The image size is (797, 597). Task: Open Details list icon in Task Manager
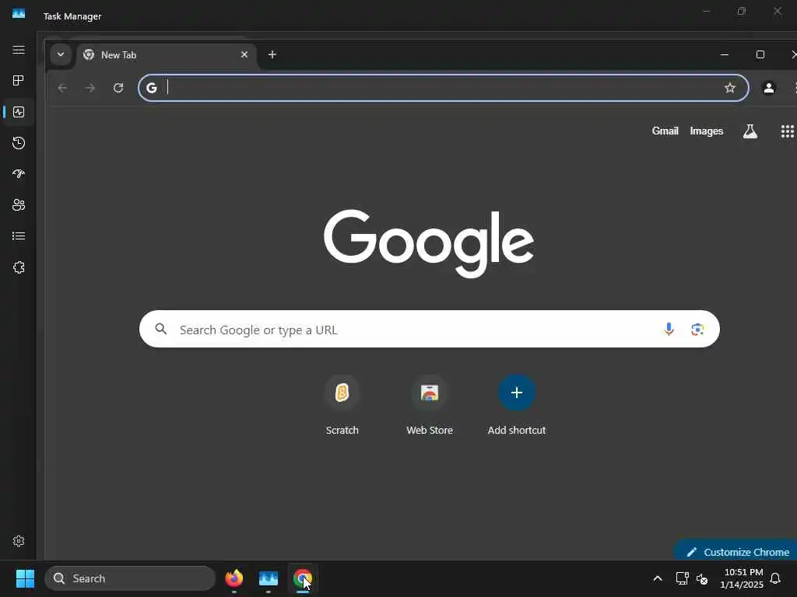coord(19,236)
